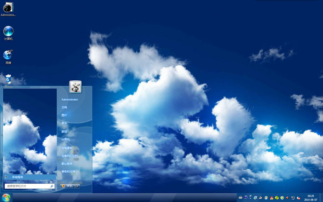
Task: Click the blue map tray icon
Action: coord(266,198)
